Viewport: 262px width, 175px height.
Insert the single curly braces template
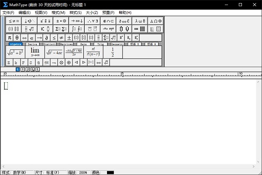(x=91, y=38)
